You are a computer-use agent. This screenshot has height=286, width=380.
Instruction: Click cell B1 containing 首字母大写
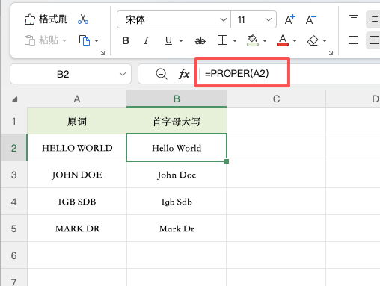[177, 122]
